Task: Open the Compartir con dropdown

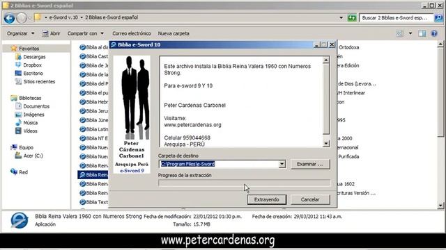Action: (85, 33)
